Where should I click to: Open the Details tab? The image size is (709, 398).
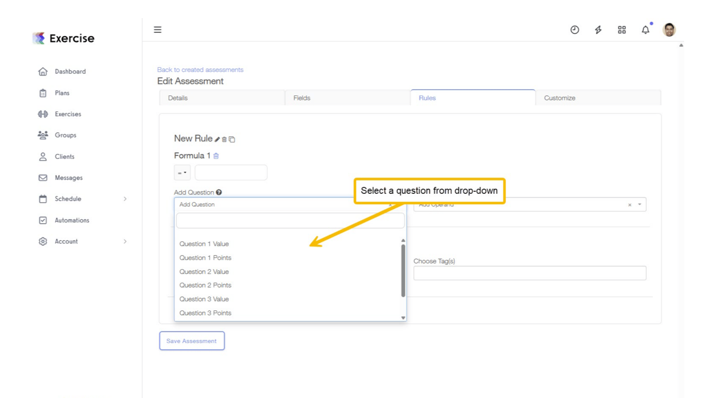[178, 98]
